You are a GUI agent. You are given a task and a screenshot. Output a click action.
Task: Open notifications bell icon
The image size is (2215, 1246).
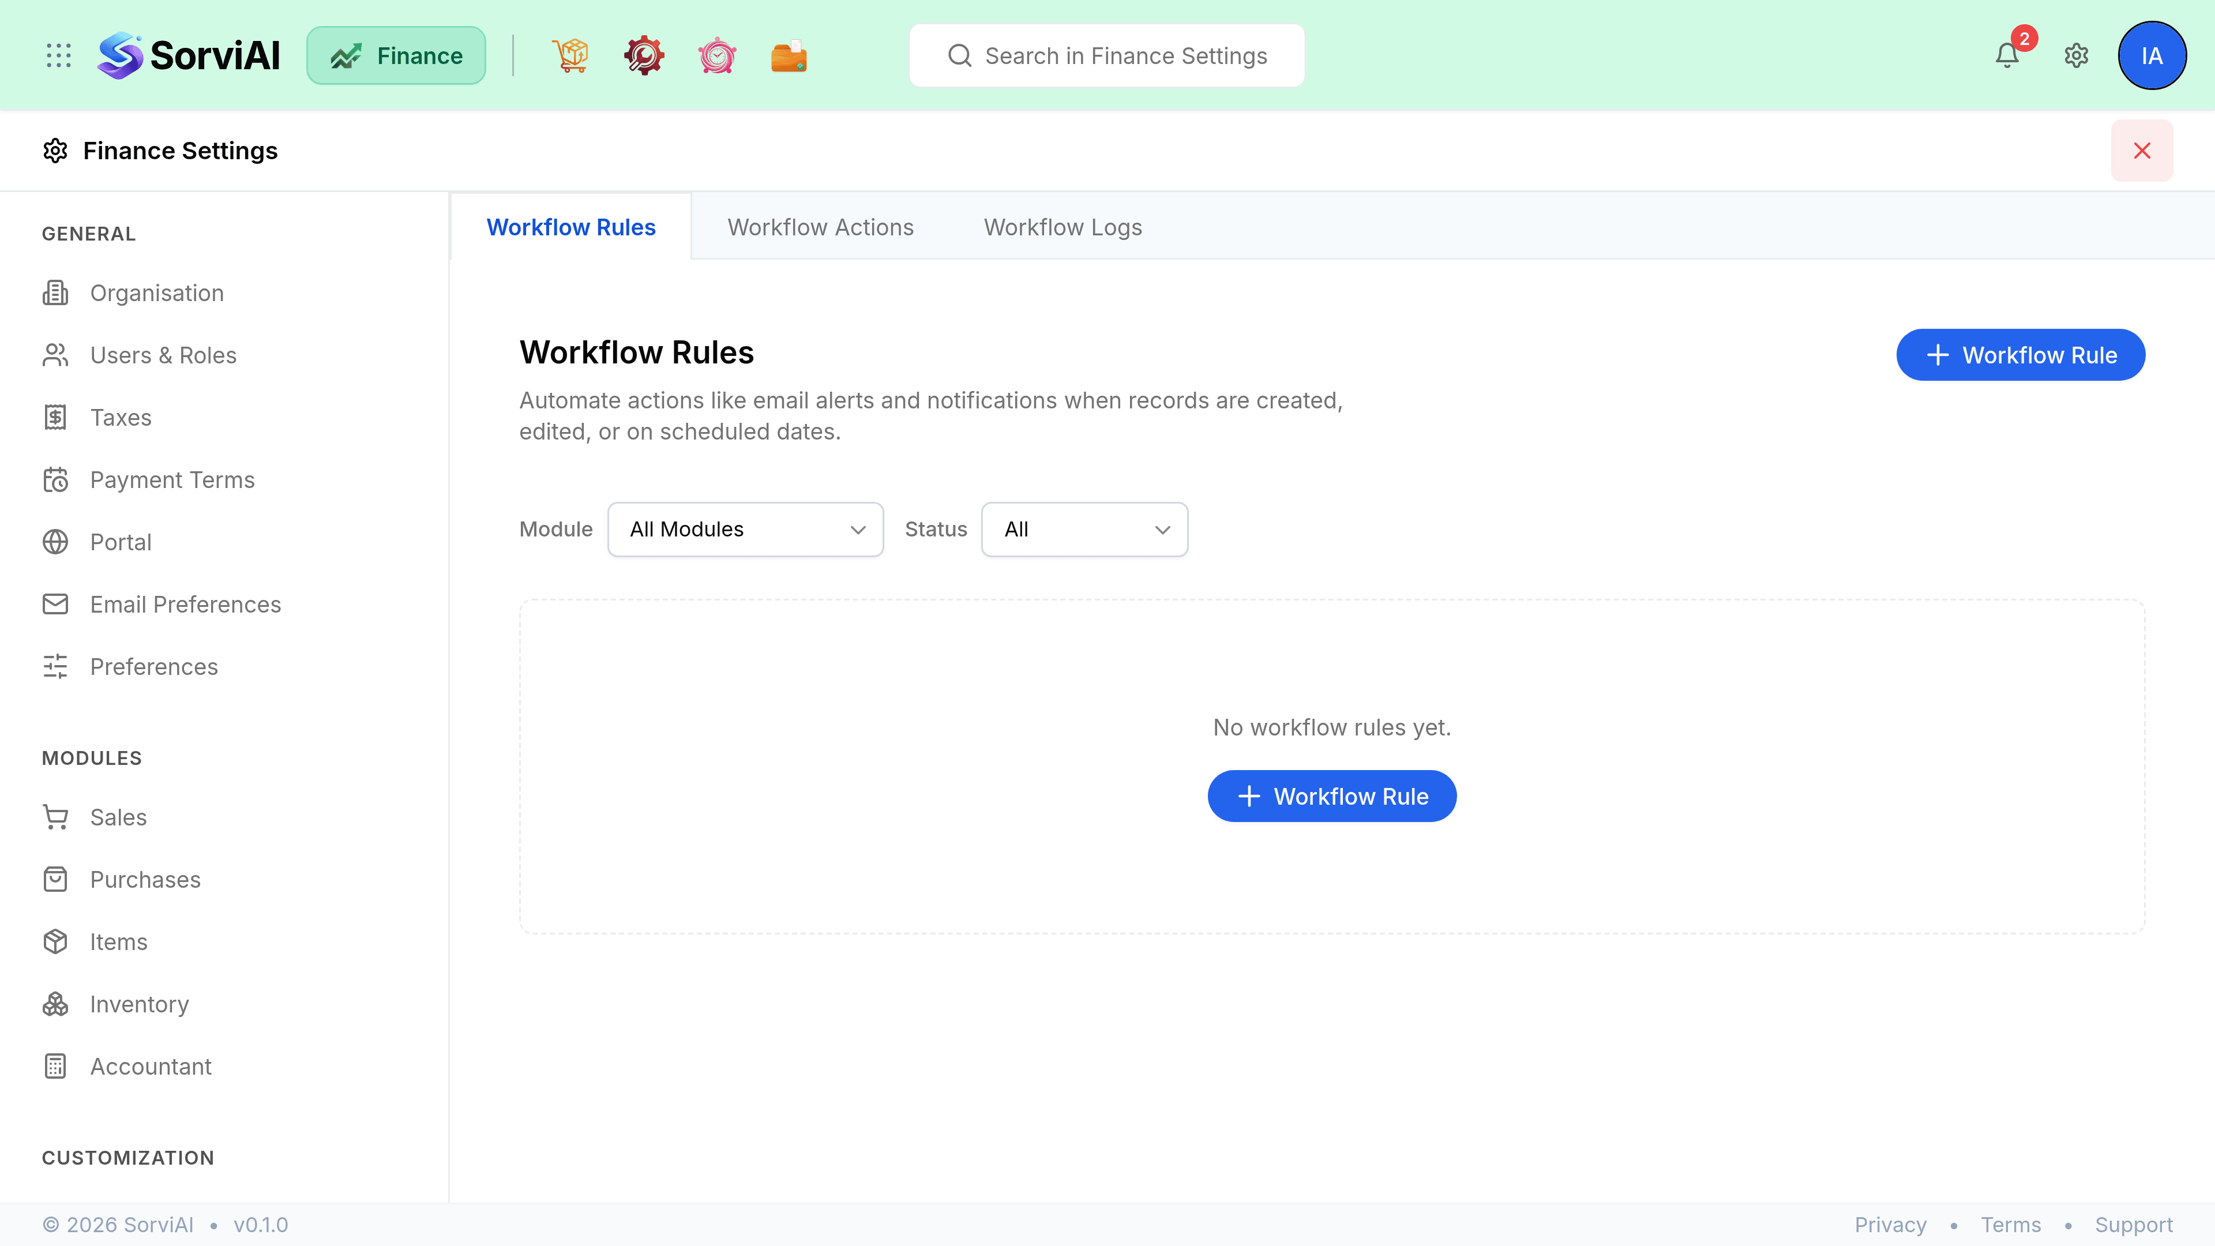[2007, 56]
